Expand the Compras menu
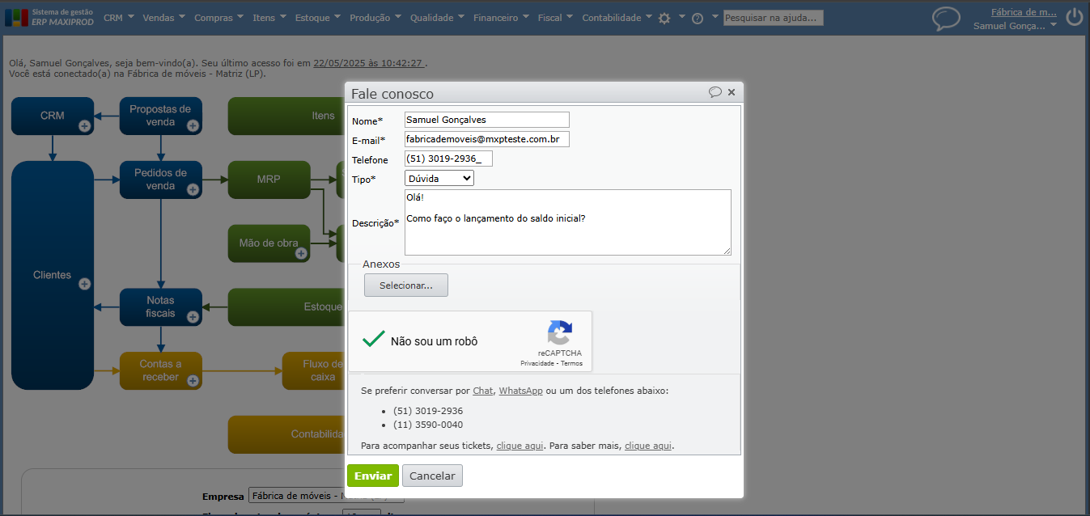 pyautogui.click(x=219, y=18)
